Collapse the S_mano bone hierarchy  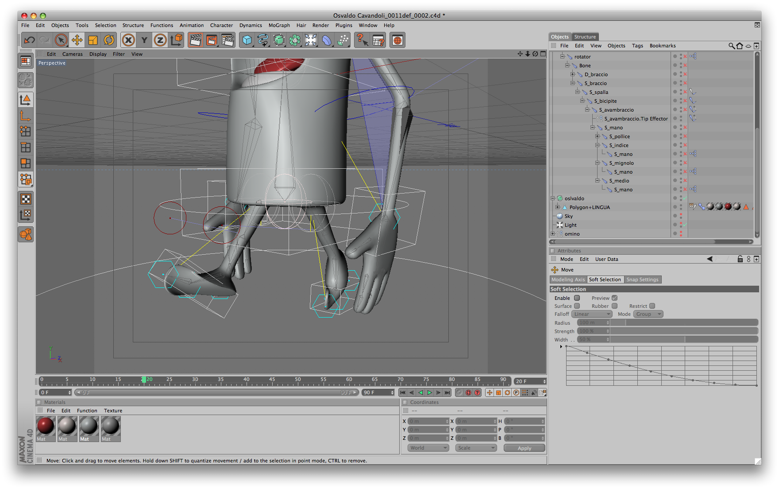[592, 128]
